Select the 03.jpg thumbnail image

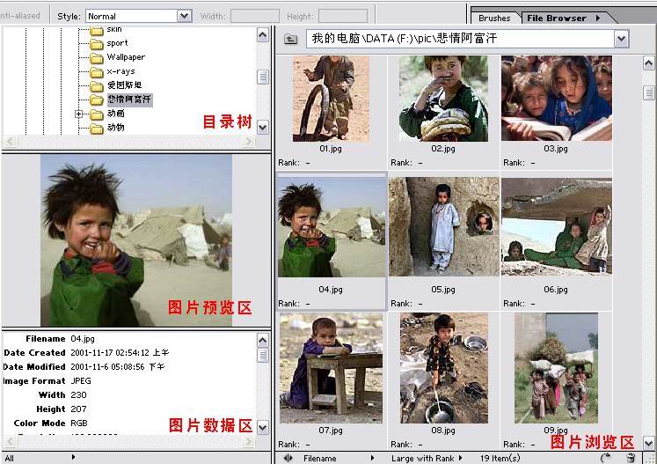pyautogui.click(x=557, y=99)
